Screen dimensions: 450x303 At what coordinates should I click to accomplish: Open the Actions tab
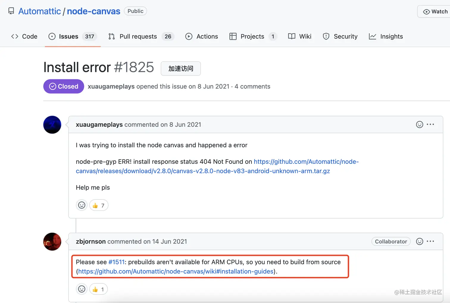(x=201, y=36)
